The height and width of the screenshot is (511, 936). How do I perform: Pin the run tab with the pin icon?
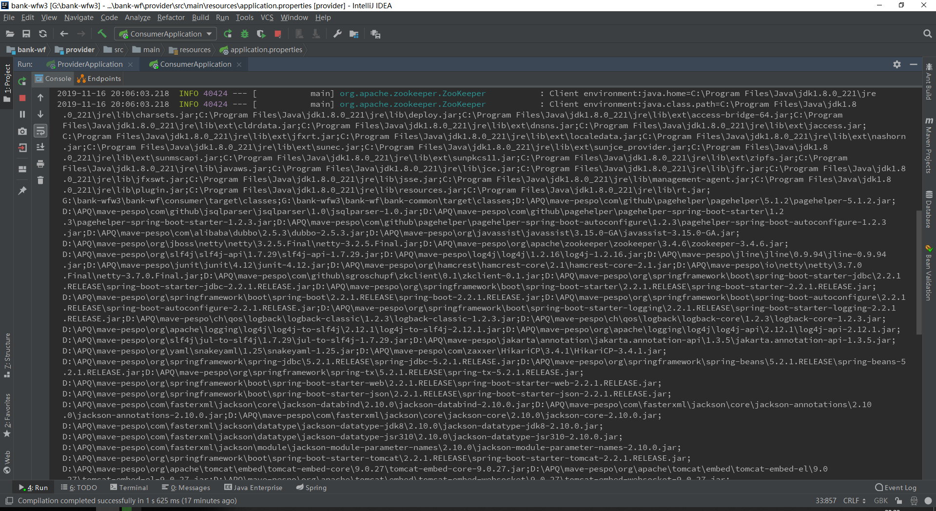(x=22, y=191)
